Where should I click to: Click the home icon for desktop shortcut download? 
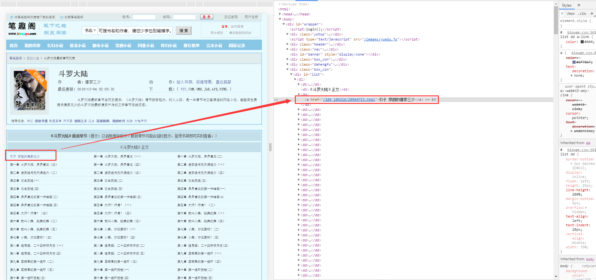pos(12,17)
